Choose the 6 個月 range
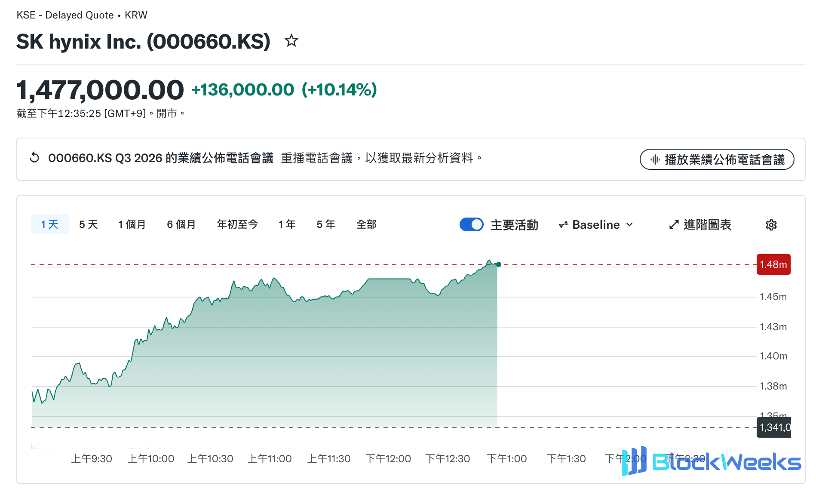The width and height of the screenshot is (816, 491). tap(181, 224)
